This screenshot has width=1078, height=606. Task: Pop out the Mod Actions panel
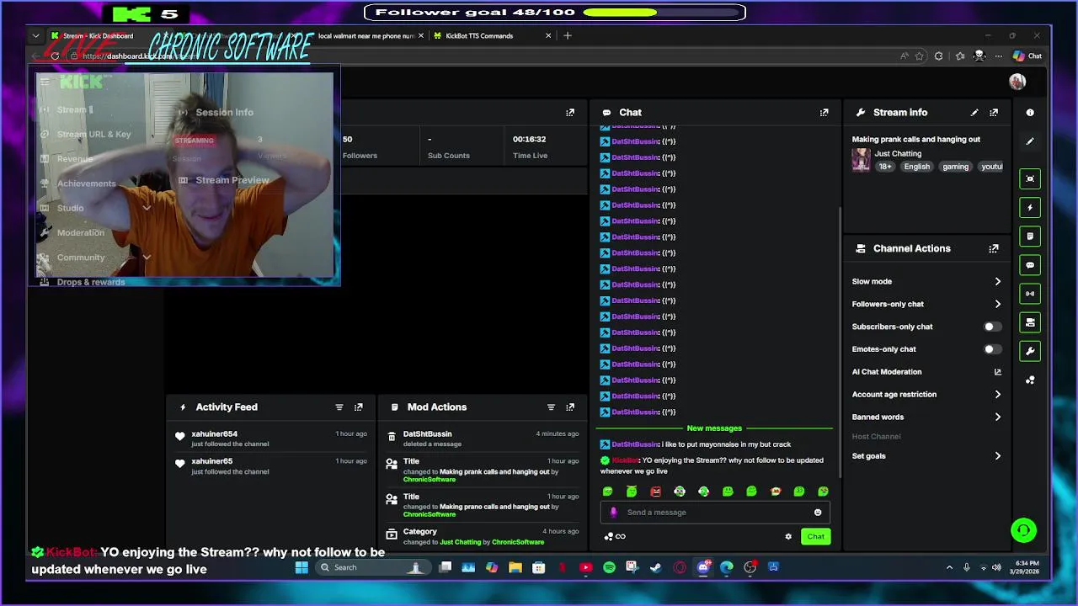(x=570, y=407)
